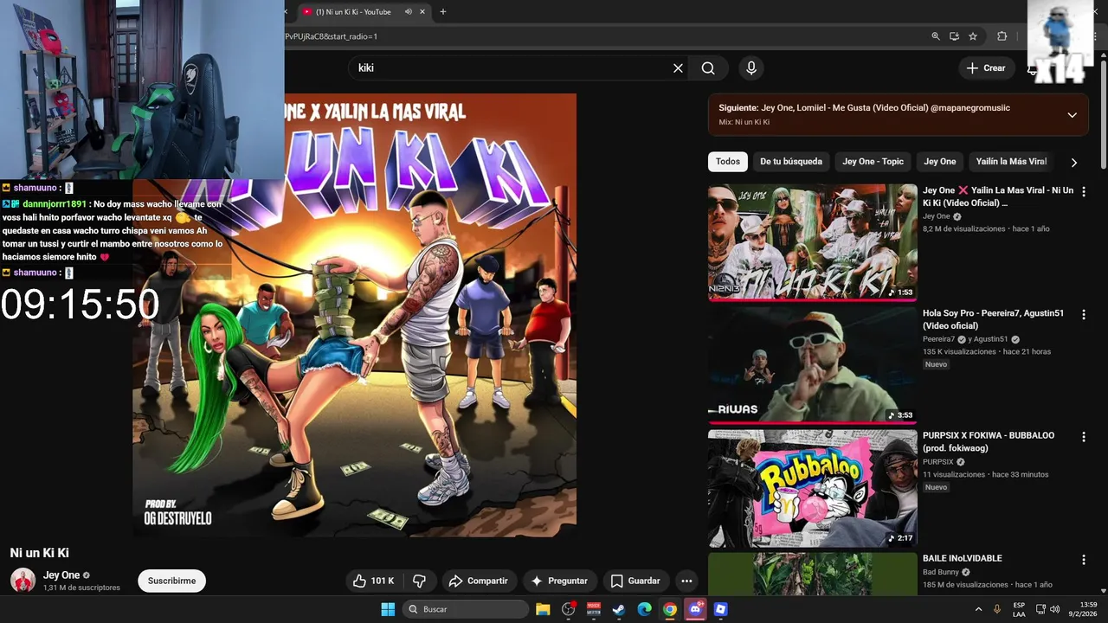Open OBS Studio taskbar icon with red dot

coord(568,609)
